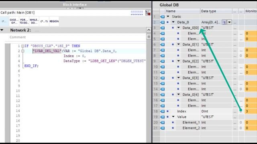Click the monitoring icon beside call path
The image size is (257, 144).
148,13
